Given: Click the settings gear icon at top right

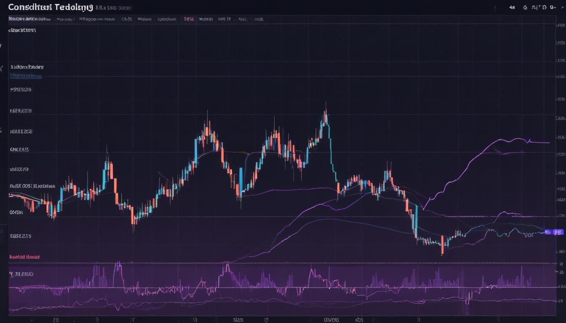Looking at the screenshot, I should (525, 7).
